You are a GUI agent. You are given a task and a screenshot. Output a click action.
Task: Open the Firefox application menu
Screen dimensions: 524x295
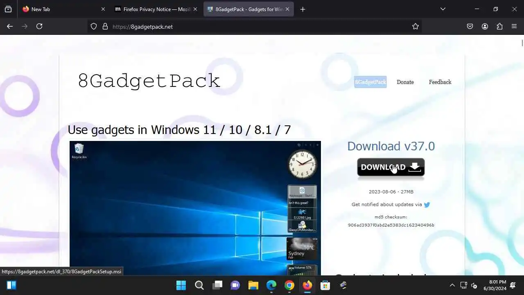coord(514,26)
